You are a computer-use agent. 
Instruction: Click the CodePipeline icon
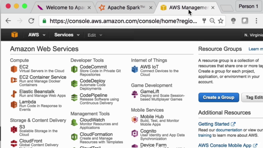click(74, 97)
